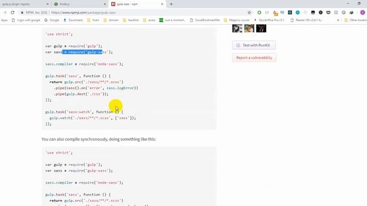Open the SocialBookmarkMe bookmark

pyautogui.click(x=205, y=20)
